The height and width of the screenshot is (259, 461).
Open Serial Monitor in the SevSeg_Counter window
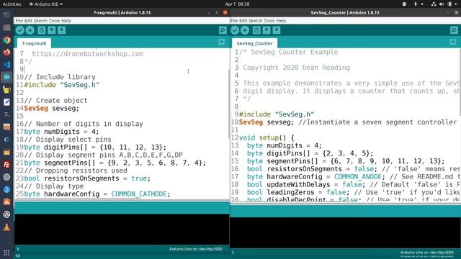coord(454,30)
